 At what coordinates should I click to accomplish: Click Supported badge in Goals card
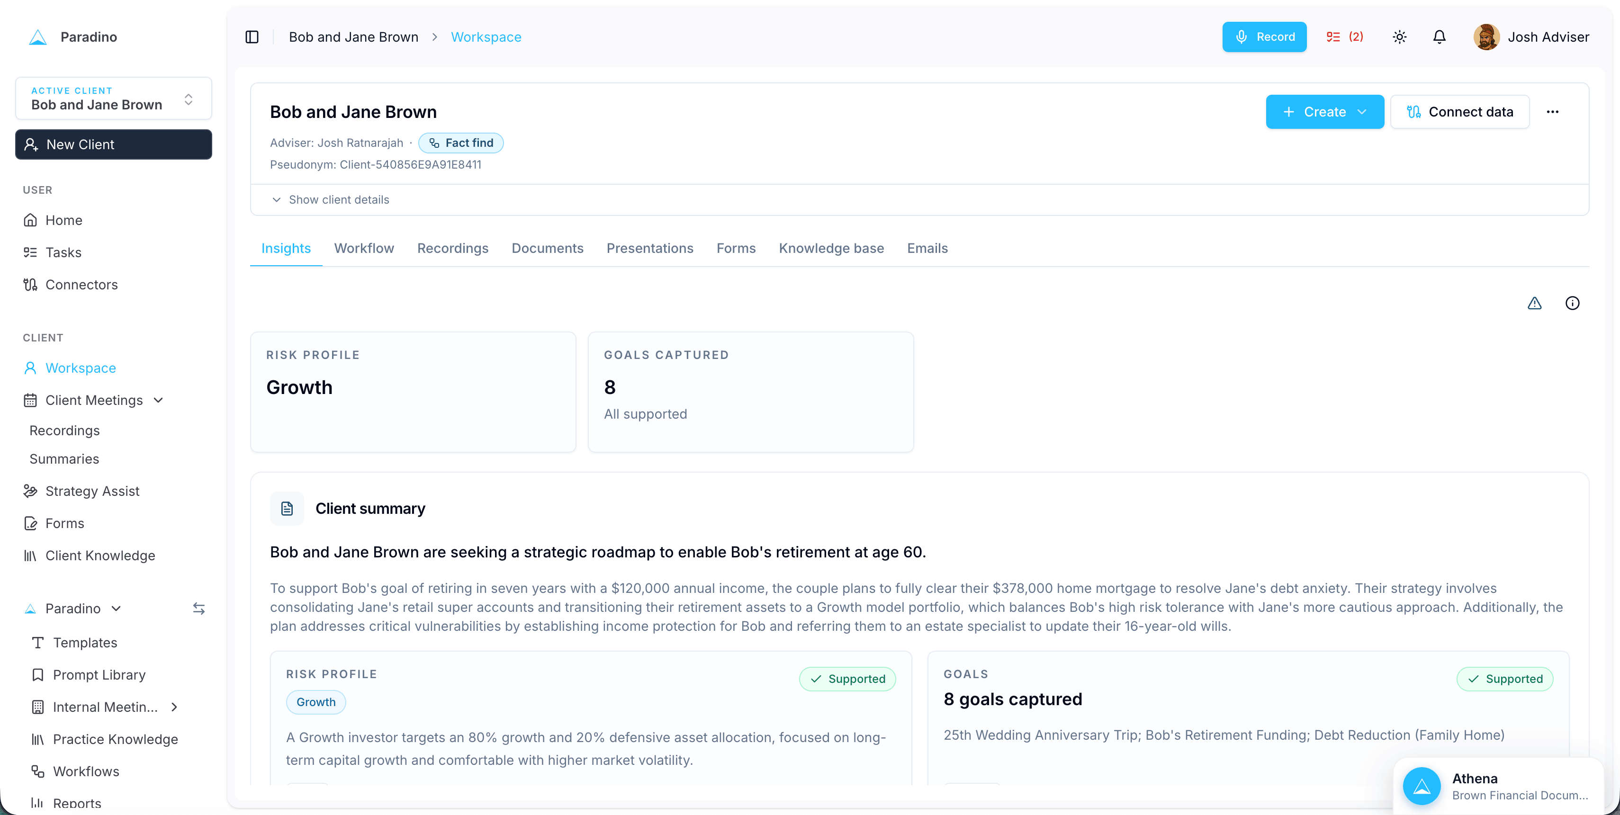(1505, 679)
